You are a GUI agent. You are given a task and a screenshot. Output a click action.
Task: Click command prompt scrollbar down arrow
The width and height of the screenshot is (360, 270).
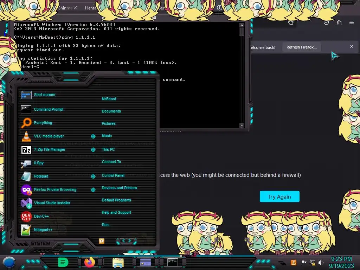pos(242,126)
